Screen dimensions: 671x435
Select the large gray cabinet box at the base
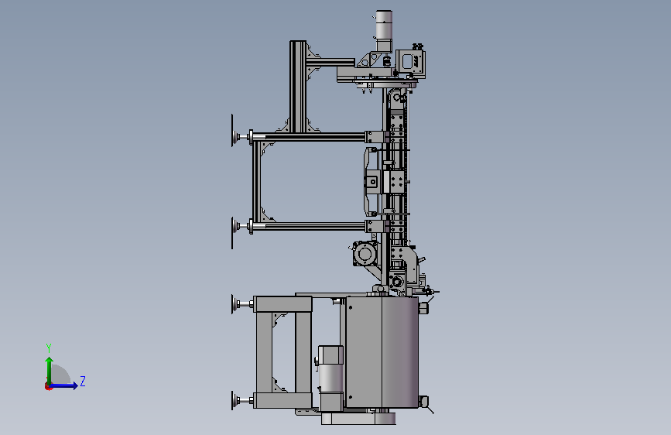click(382, 352)
